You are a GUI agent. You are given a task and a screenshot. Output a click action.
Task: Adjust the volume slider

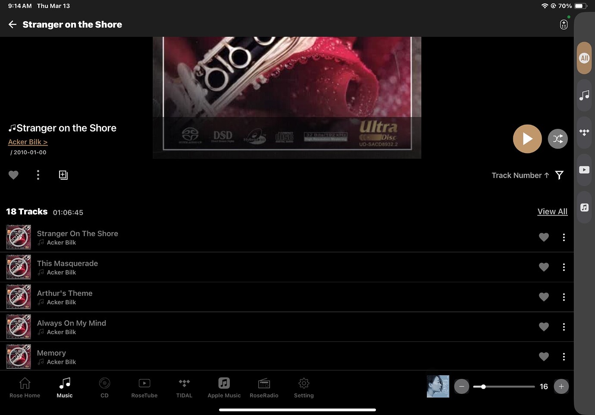pos(504,387)
